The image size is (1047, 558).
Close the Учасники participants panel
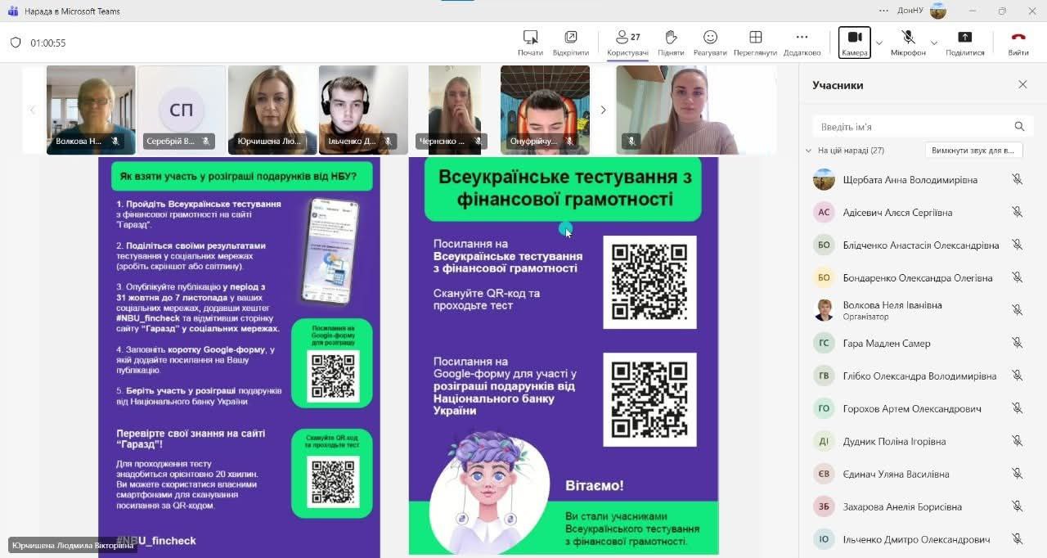(1022, 84)
